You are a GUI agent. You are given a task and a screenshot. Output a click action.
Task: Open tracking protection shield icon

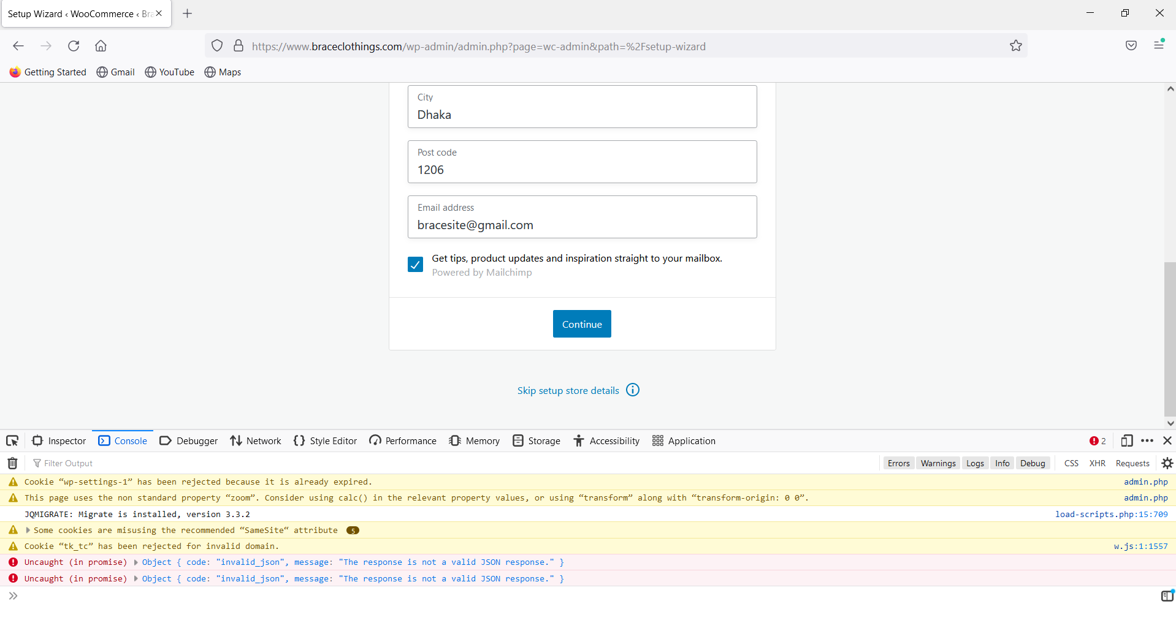(x=217, y=46)
